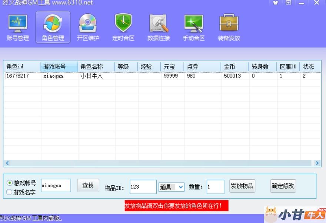Click the 发放物品 send item button
The width and height of the screenshot is (326, 223).
pos(242,186)
